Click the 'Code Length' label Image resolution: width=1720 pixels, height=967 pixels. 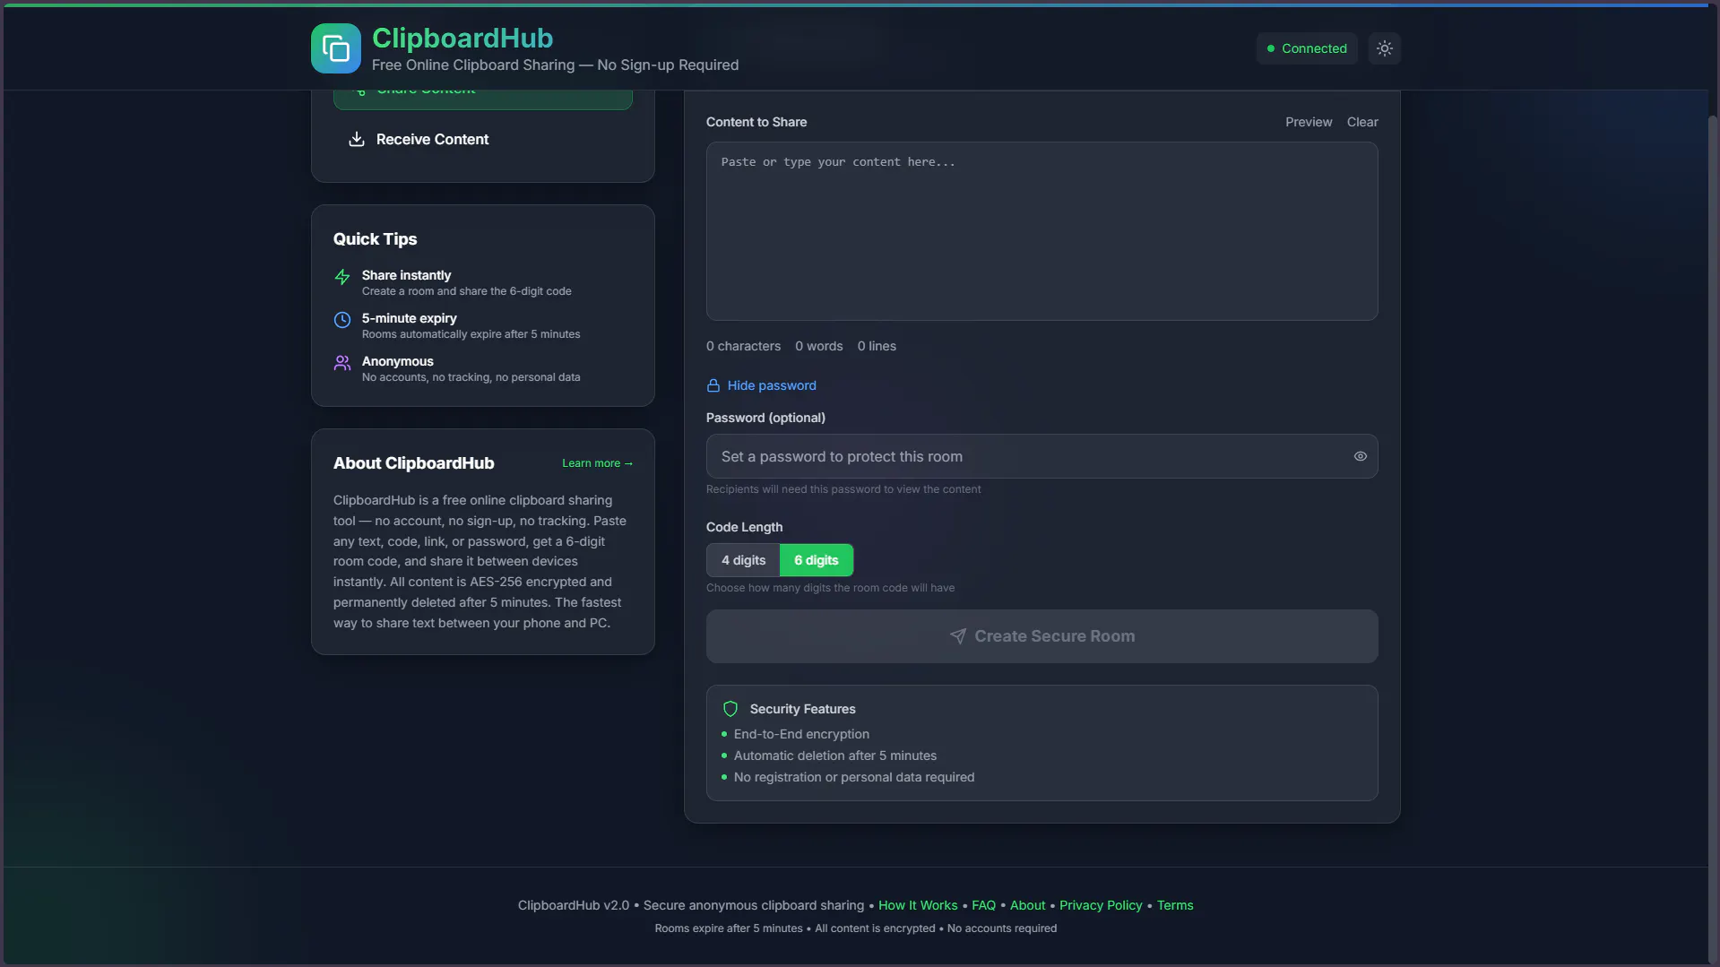[744, 527]
